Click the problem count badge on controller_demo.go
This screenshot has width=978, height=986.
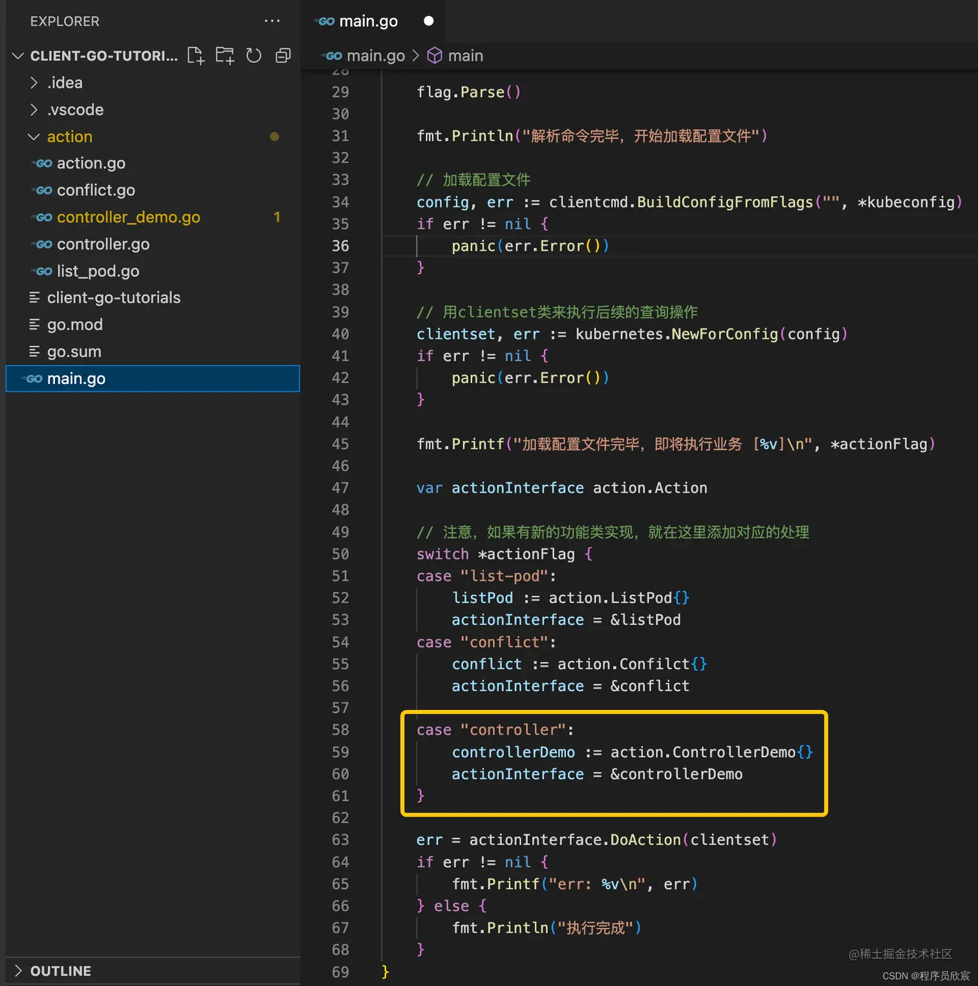(x=277, y=217)
